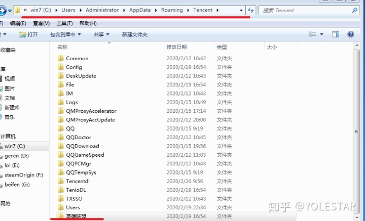Click the QQDoctor folder icon
Screen dimensions: 365x221
[61, 137]
